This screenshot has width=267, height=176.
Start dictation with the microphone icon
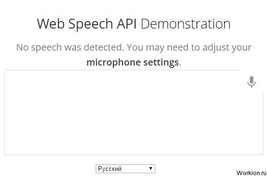(x=251, y=82)
